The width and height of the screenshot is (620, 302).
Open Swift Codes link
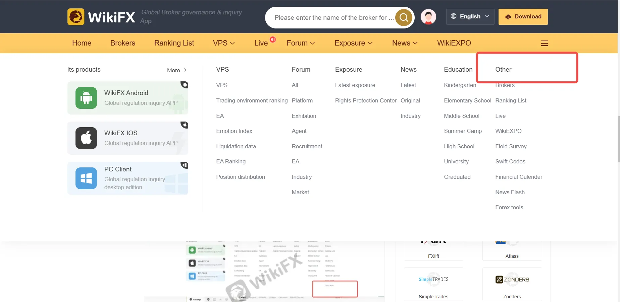(510, 161)
